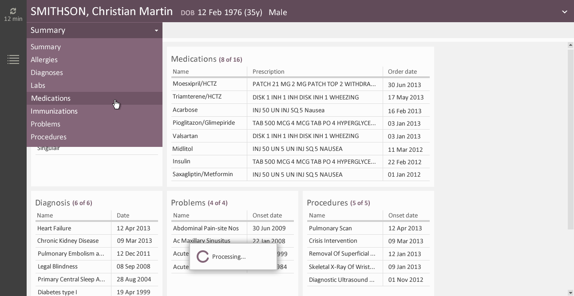Select Medications in the dropdown list
This screenshot has width=574, height=296.
(x=95, y=98)
